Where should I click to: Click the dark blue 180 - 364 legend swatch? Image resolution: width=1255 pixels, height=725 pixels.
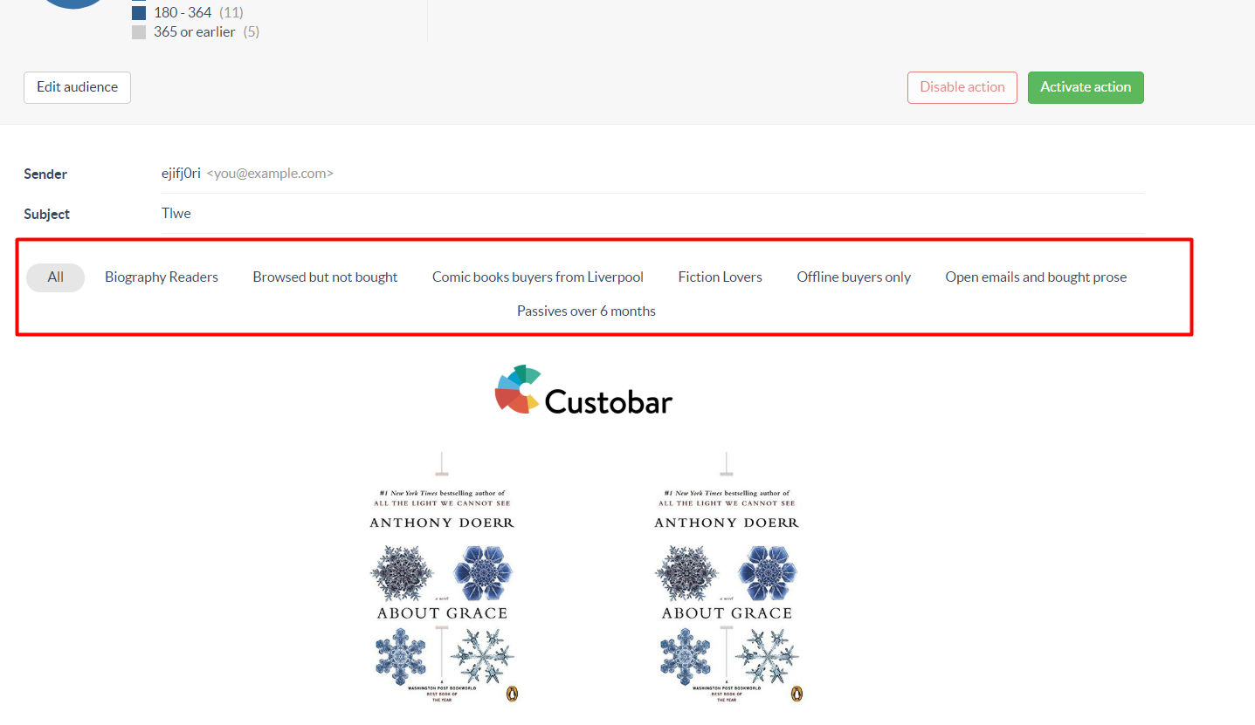(x=139, y=13)
